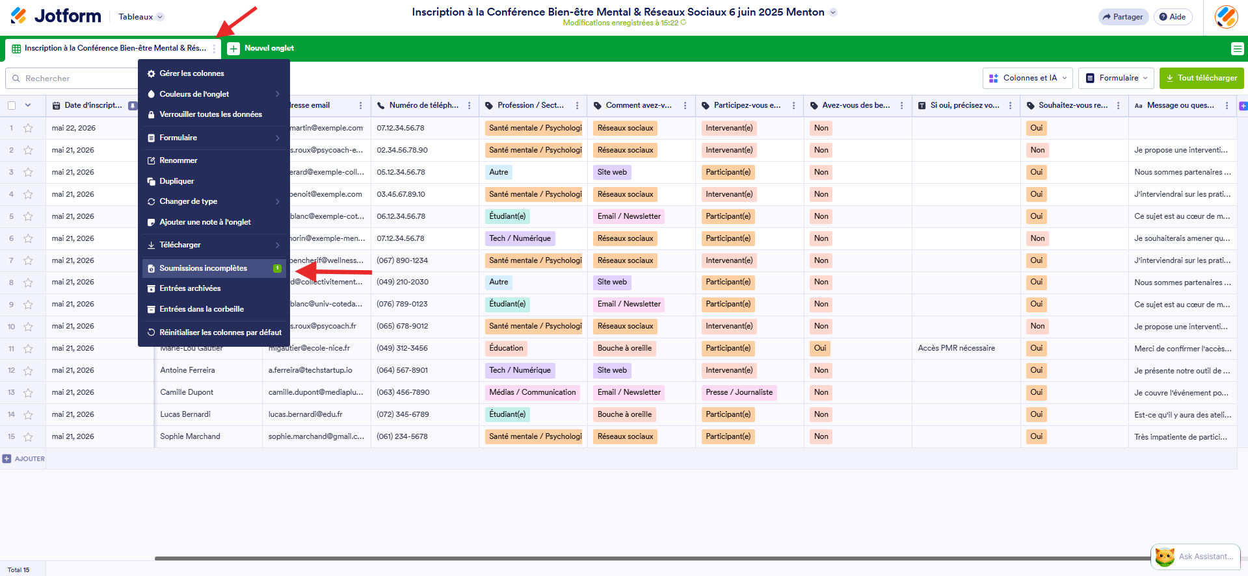Viewport: 1248px width, 576px height.
Task: Click the Partager arrow icon
Action: [x=1107, y=17]
